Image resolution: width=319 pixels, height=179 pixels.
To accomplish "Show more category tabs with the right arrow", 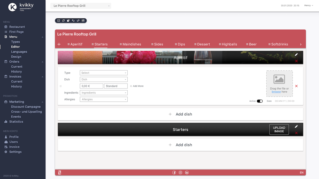I will (x=301, y=44).
